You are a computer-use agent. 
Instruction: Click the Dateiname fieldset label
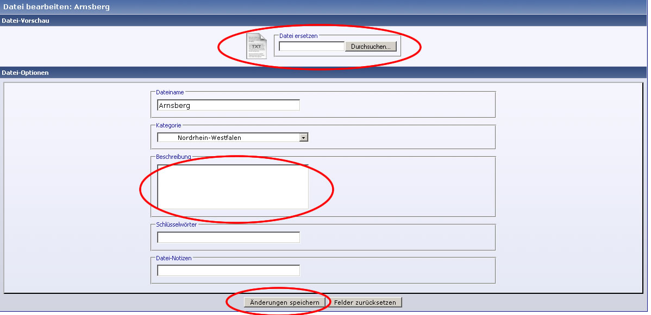[170, 92]
